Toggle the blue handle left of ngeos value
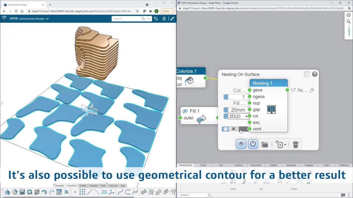353x198 pixels. click(x=226, y=97)
